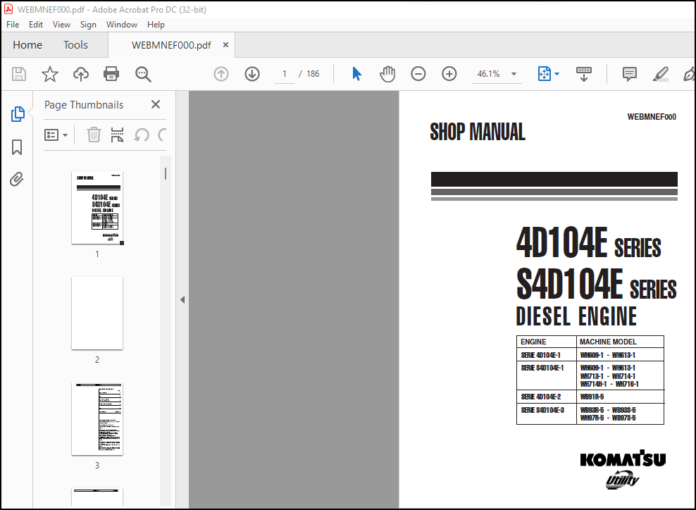Image resolution: width=696 pixels, height=510 pixels.
Task: Expand the page fit options arrow
Action: [557, 74]
